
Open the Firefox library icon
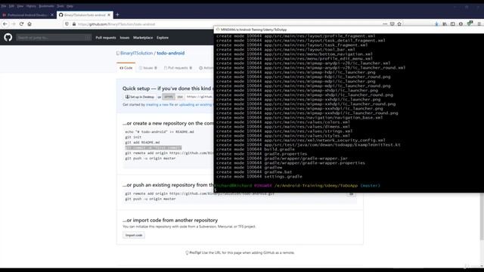pyautogui.click(x=445, y=23)
